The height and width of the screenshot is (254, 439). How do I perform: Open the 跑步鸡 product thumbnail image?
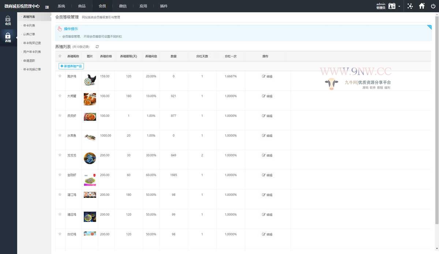[90, 80]
